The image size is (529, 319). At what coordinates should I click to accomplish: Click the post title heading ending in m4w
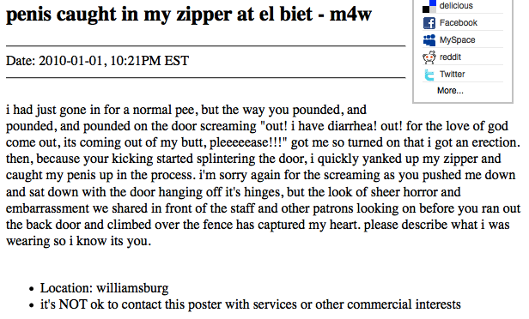tap(189, 15)
